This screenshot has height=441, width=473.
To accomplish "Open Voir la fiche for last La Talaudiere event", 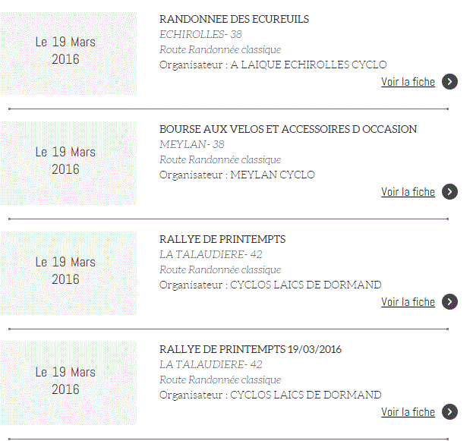I will coord(408,412).
